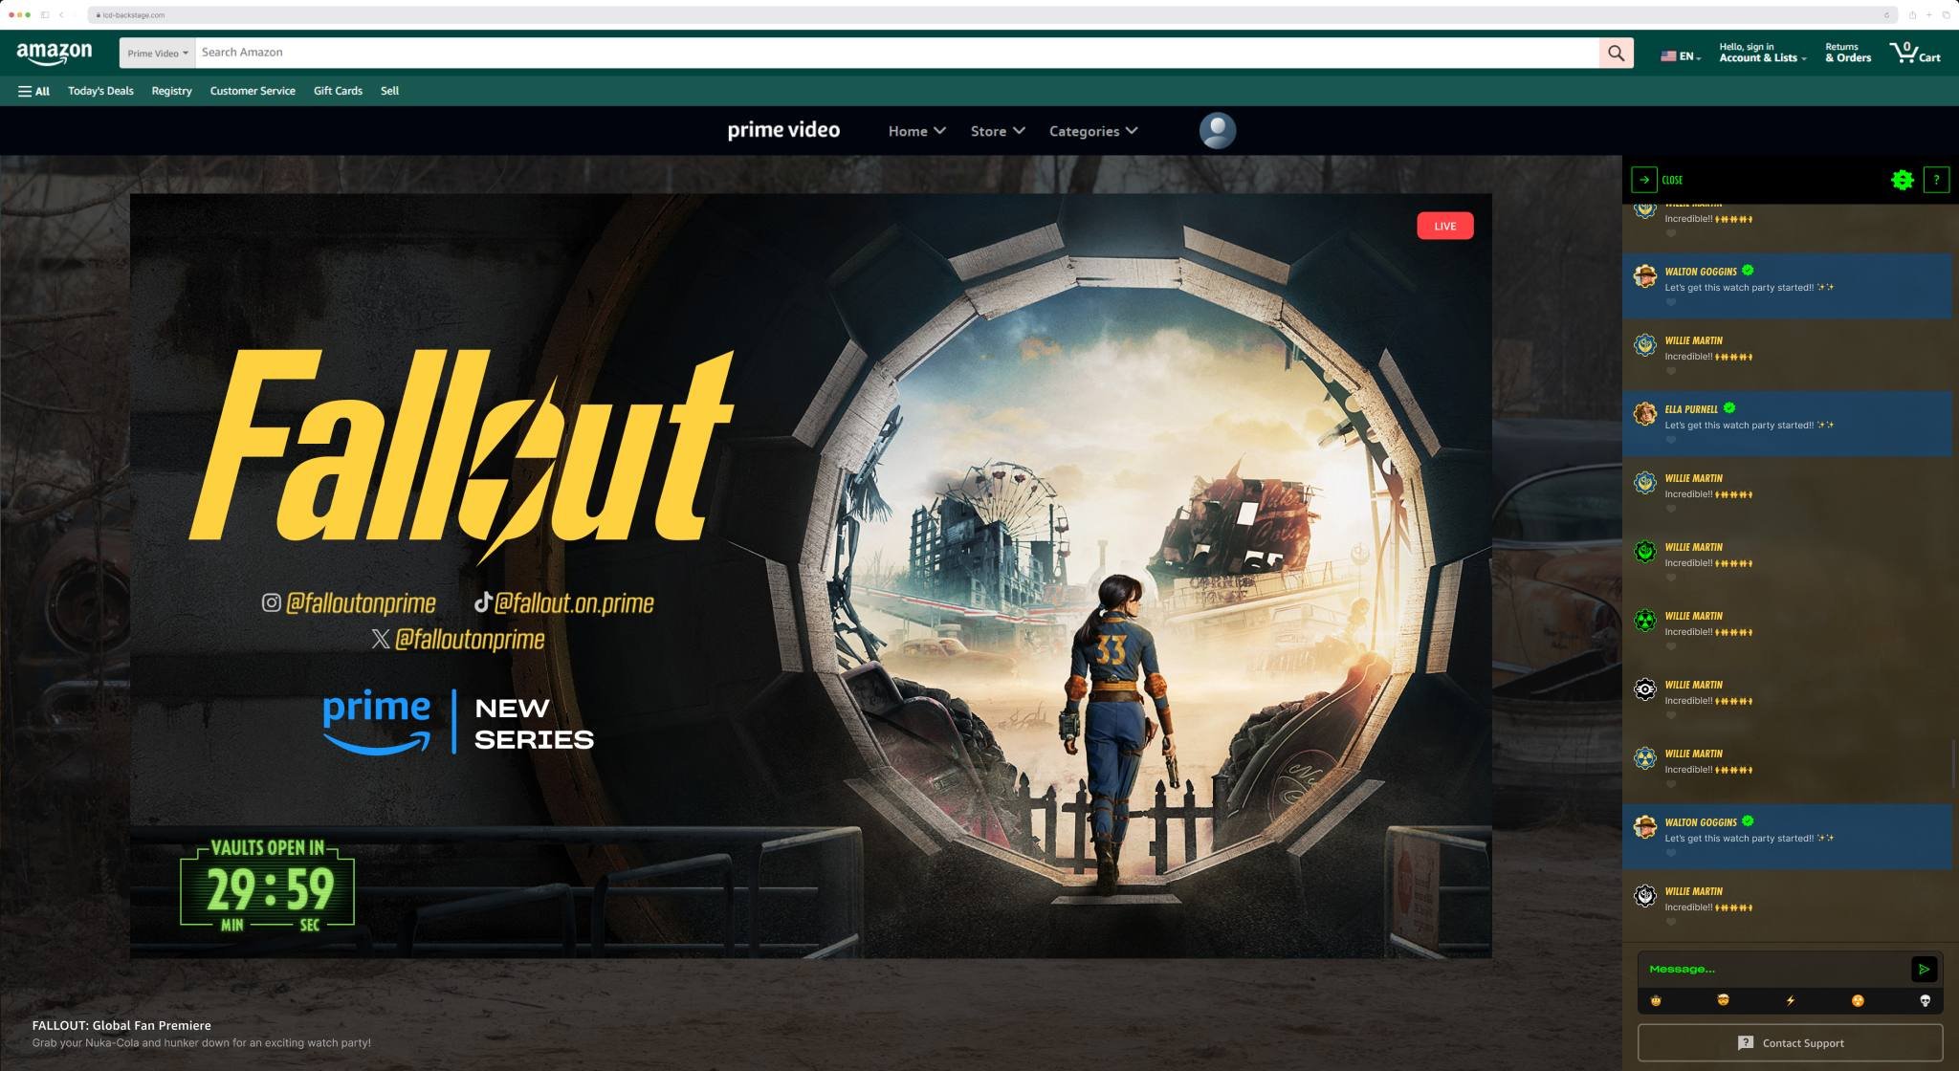1959x1071 pixels.
Task: Insert the cowboy hat emoji reaction
Action: [x=1656, y=1000]
